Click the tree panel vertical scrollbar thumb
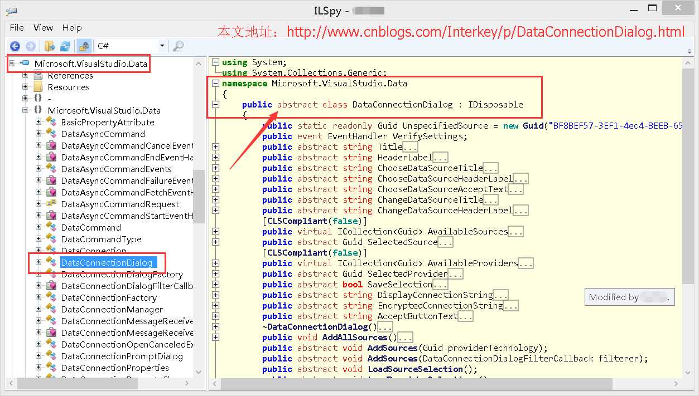This screenshot has width=699, height=396. [198, 197]
